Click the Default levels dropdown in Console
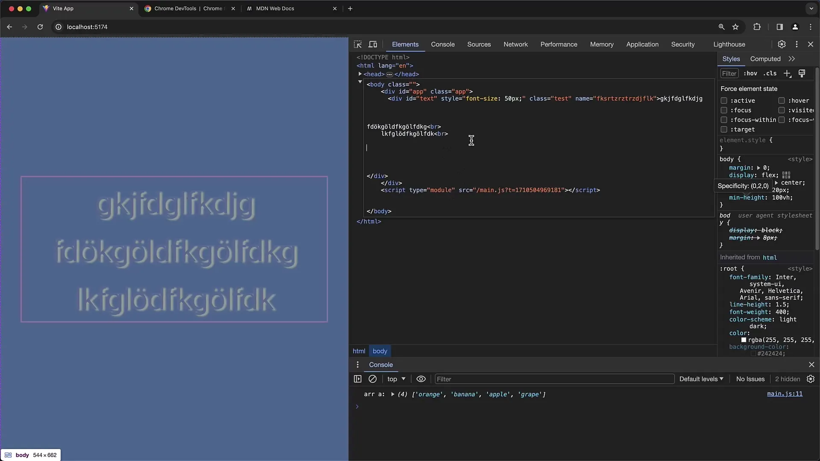Screen dimensions: 820x461 [x=700, y=378]
